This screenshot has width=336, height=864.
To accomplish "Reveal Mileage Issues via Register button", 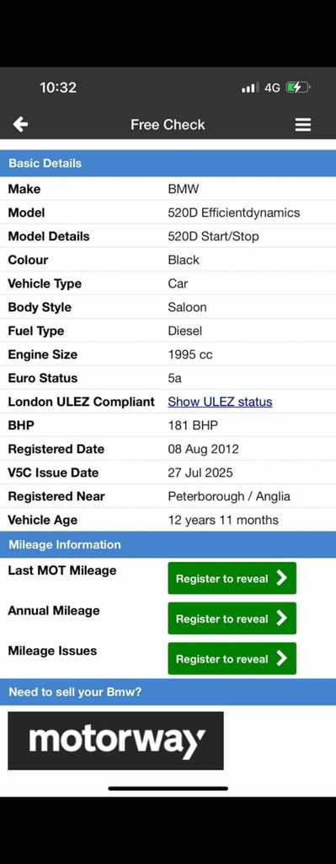I will 232,658.
